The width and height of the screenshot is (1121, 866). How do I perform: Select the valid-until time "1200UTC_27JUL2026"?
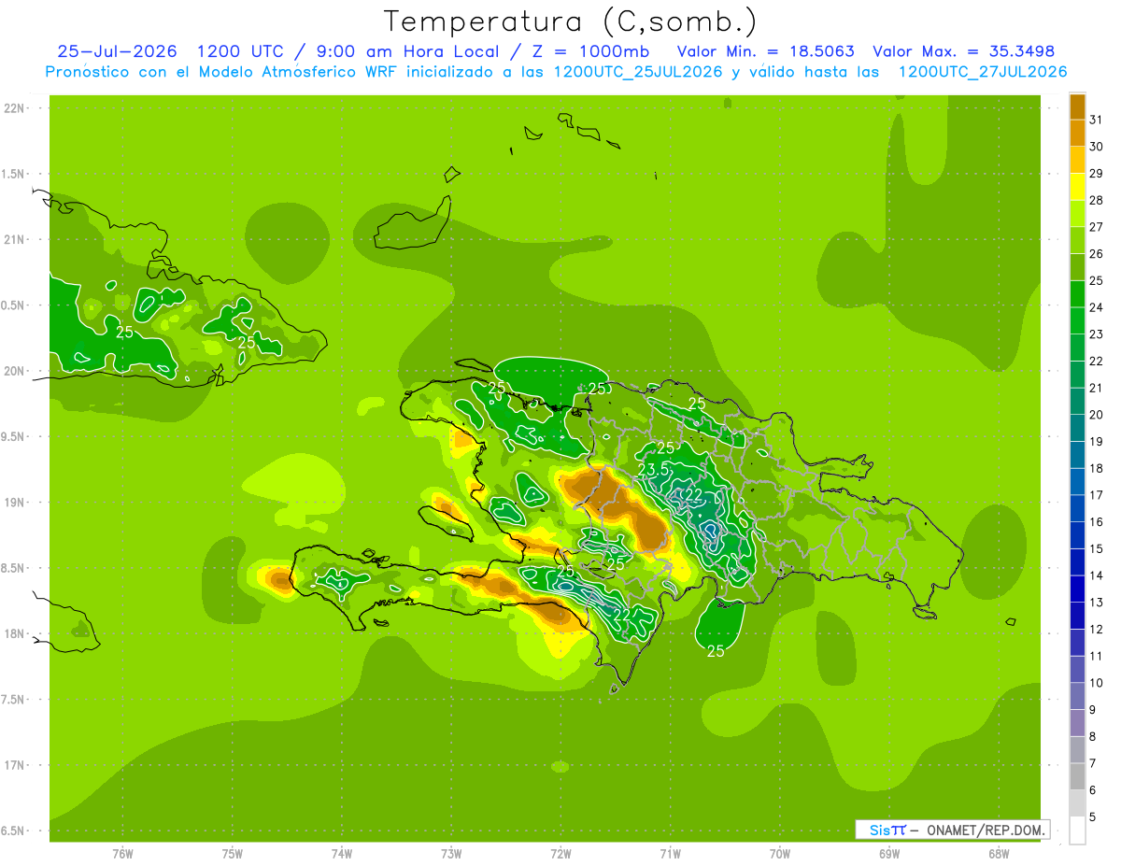[982, 72]
